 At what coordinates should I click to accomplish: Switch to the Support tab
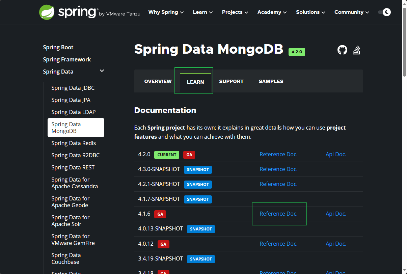point(231,81)
